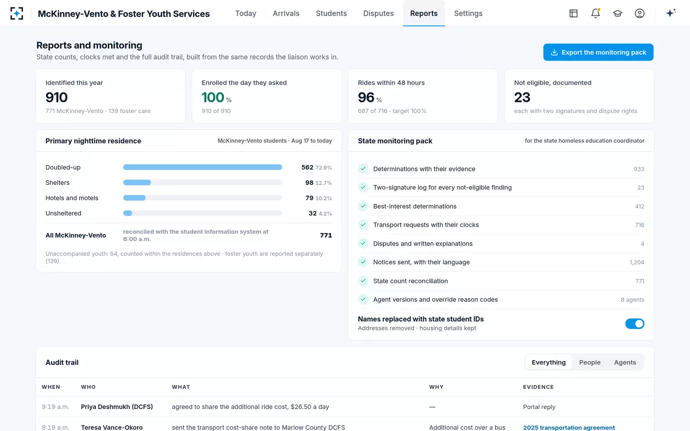Click the check beside Notices sent

click(x=363, y=262)
